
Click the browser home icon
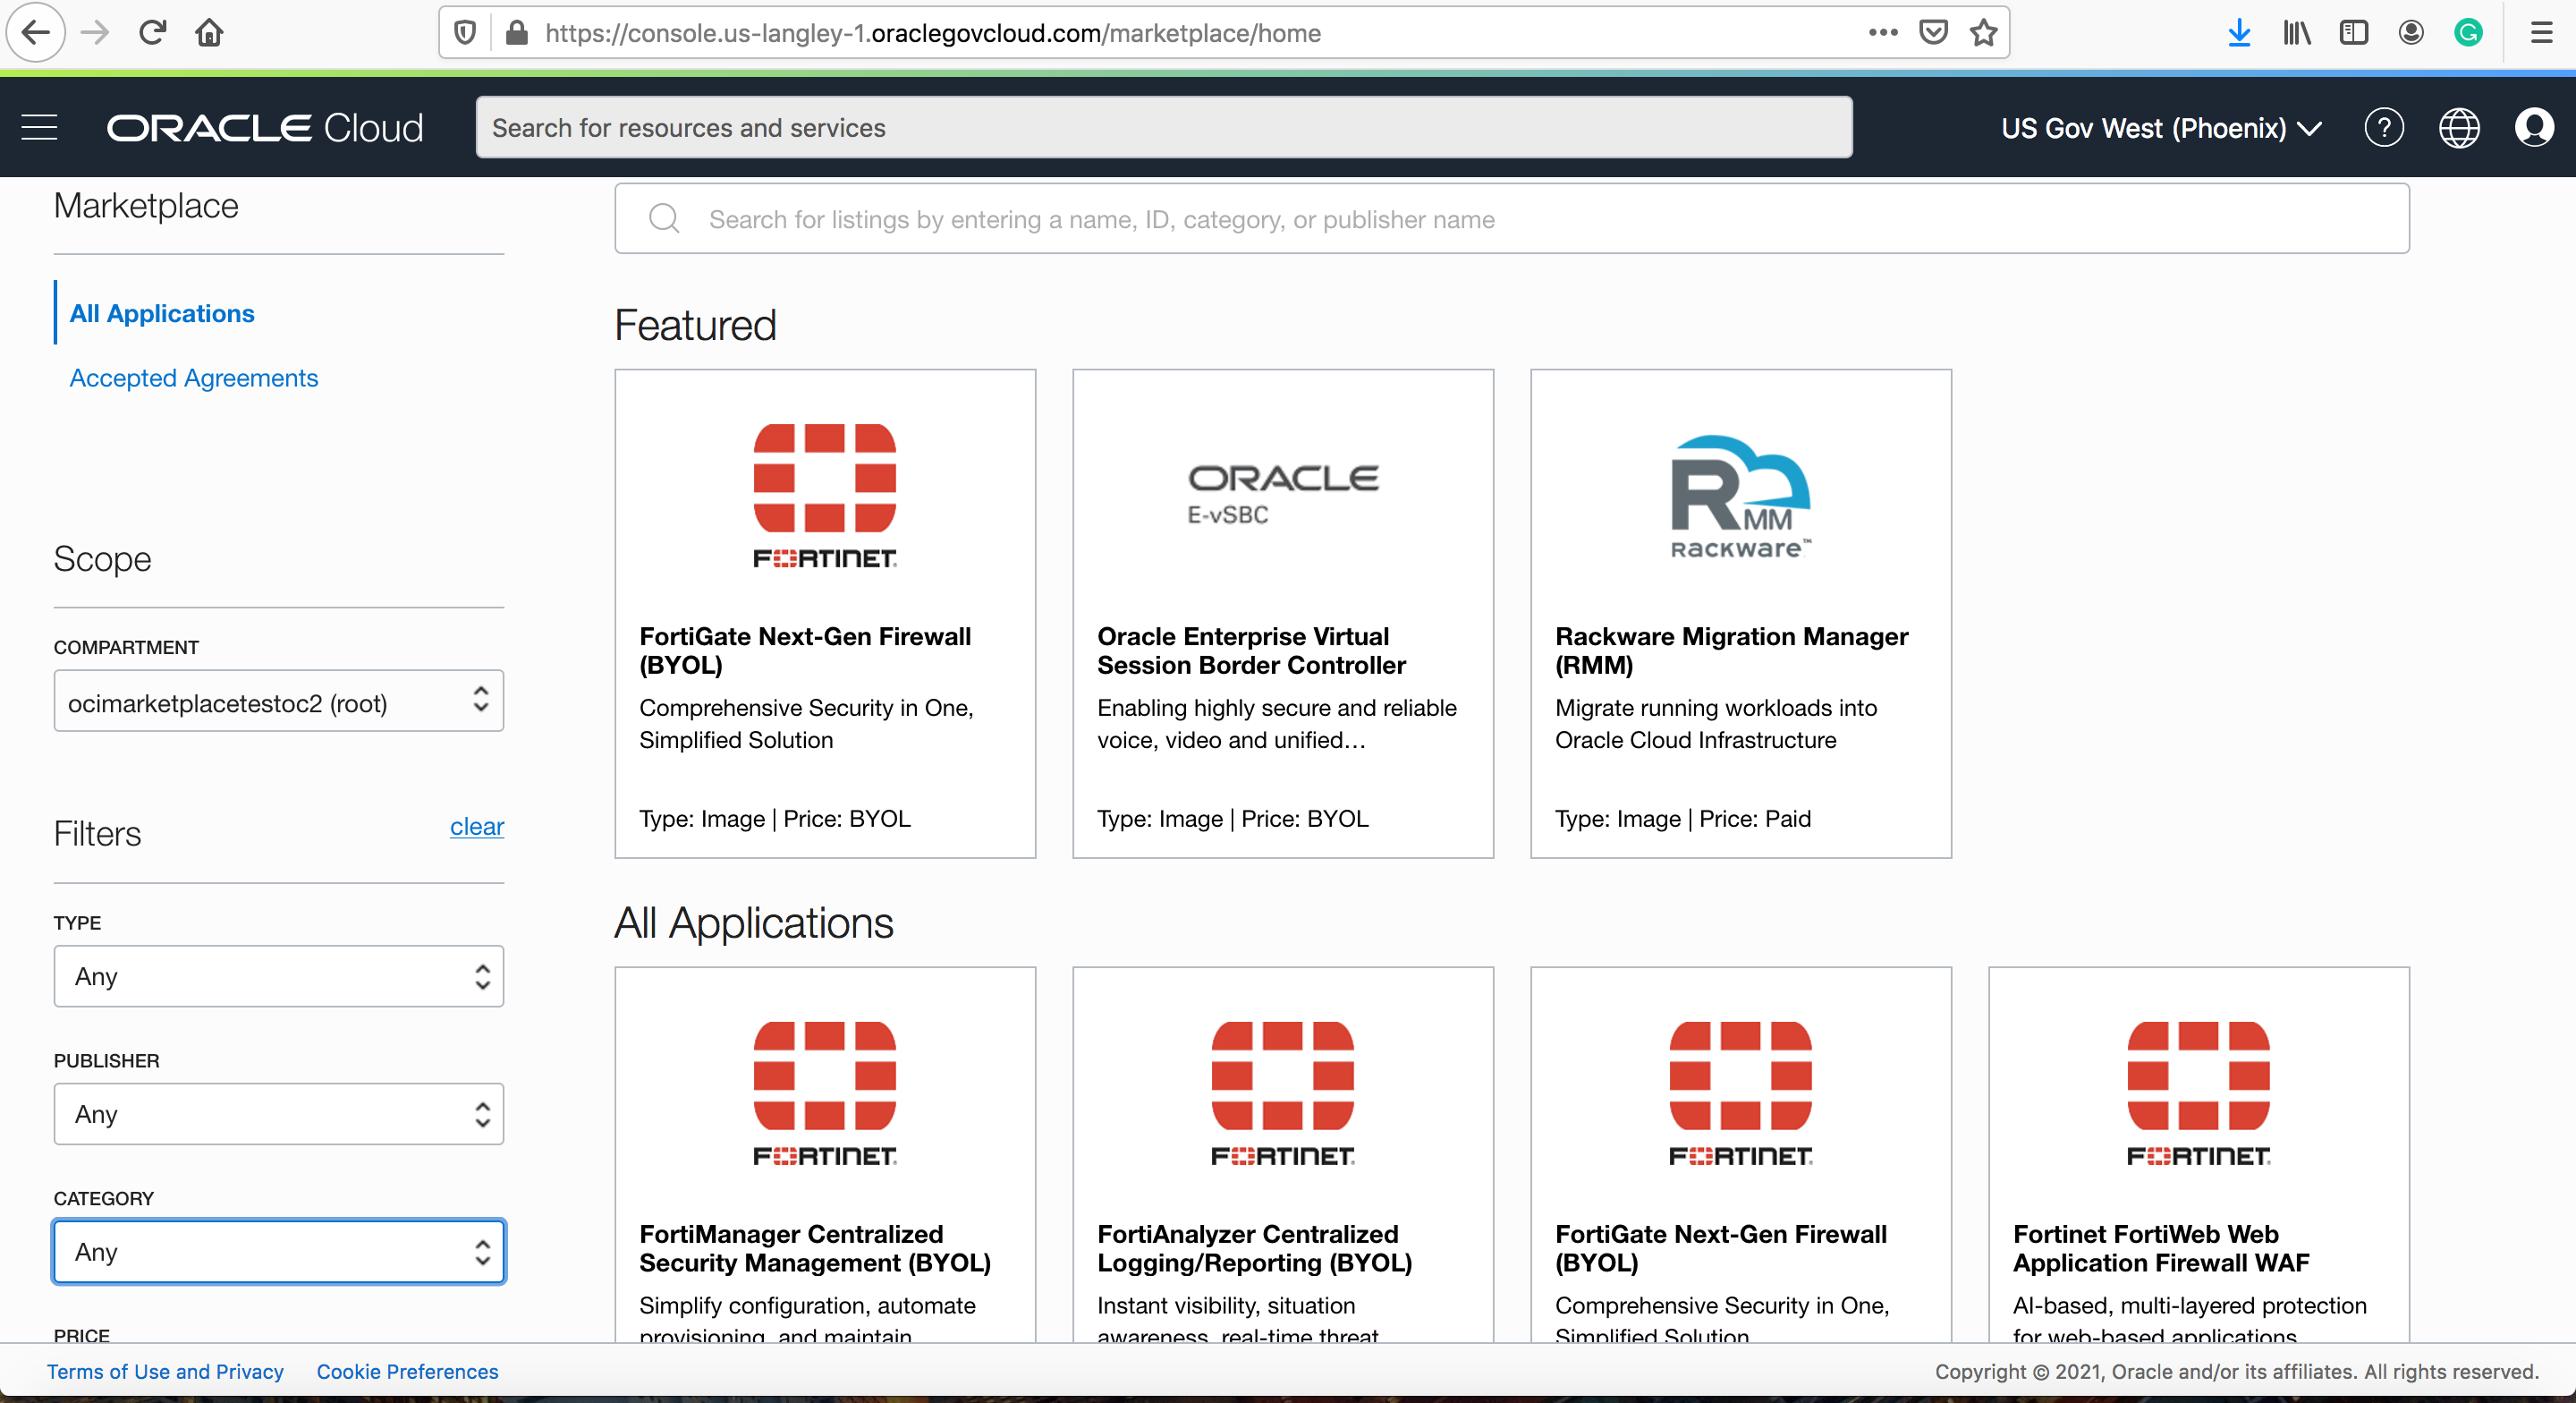tap(209, 33)
